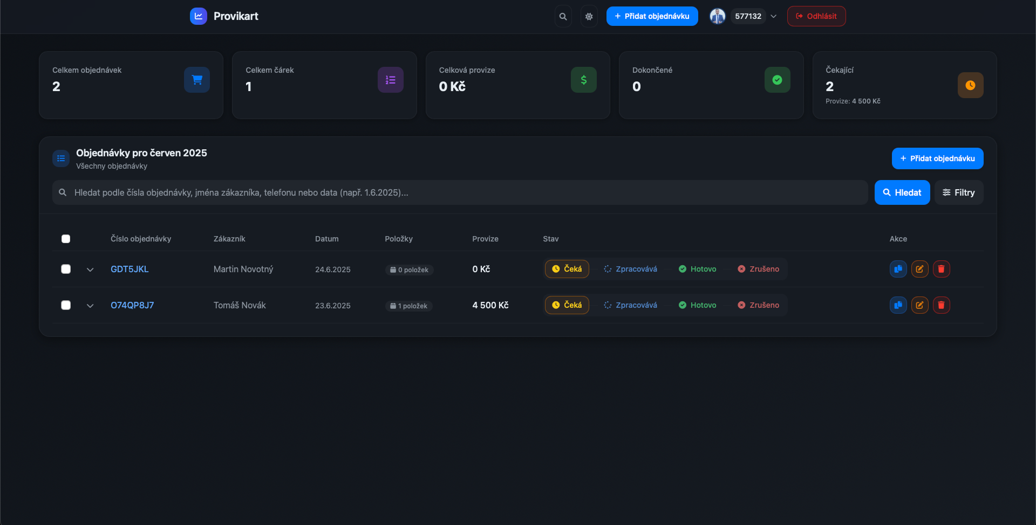Toggle the light/dark theme icon

(x=589, y=16)
